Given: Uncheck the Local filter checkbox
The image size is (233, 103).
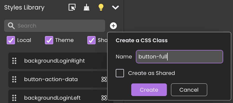Looking at the screenshot, I should coord(11,40).
